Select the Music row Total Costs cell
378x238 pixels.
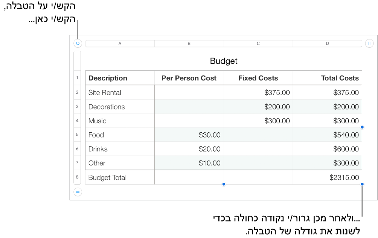pos(328,121)
